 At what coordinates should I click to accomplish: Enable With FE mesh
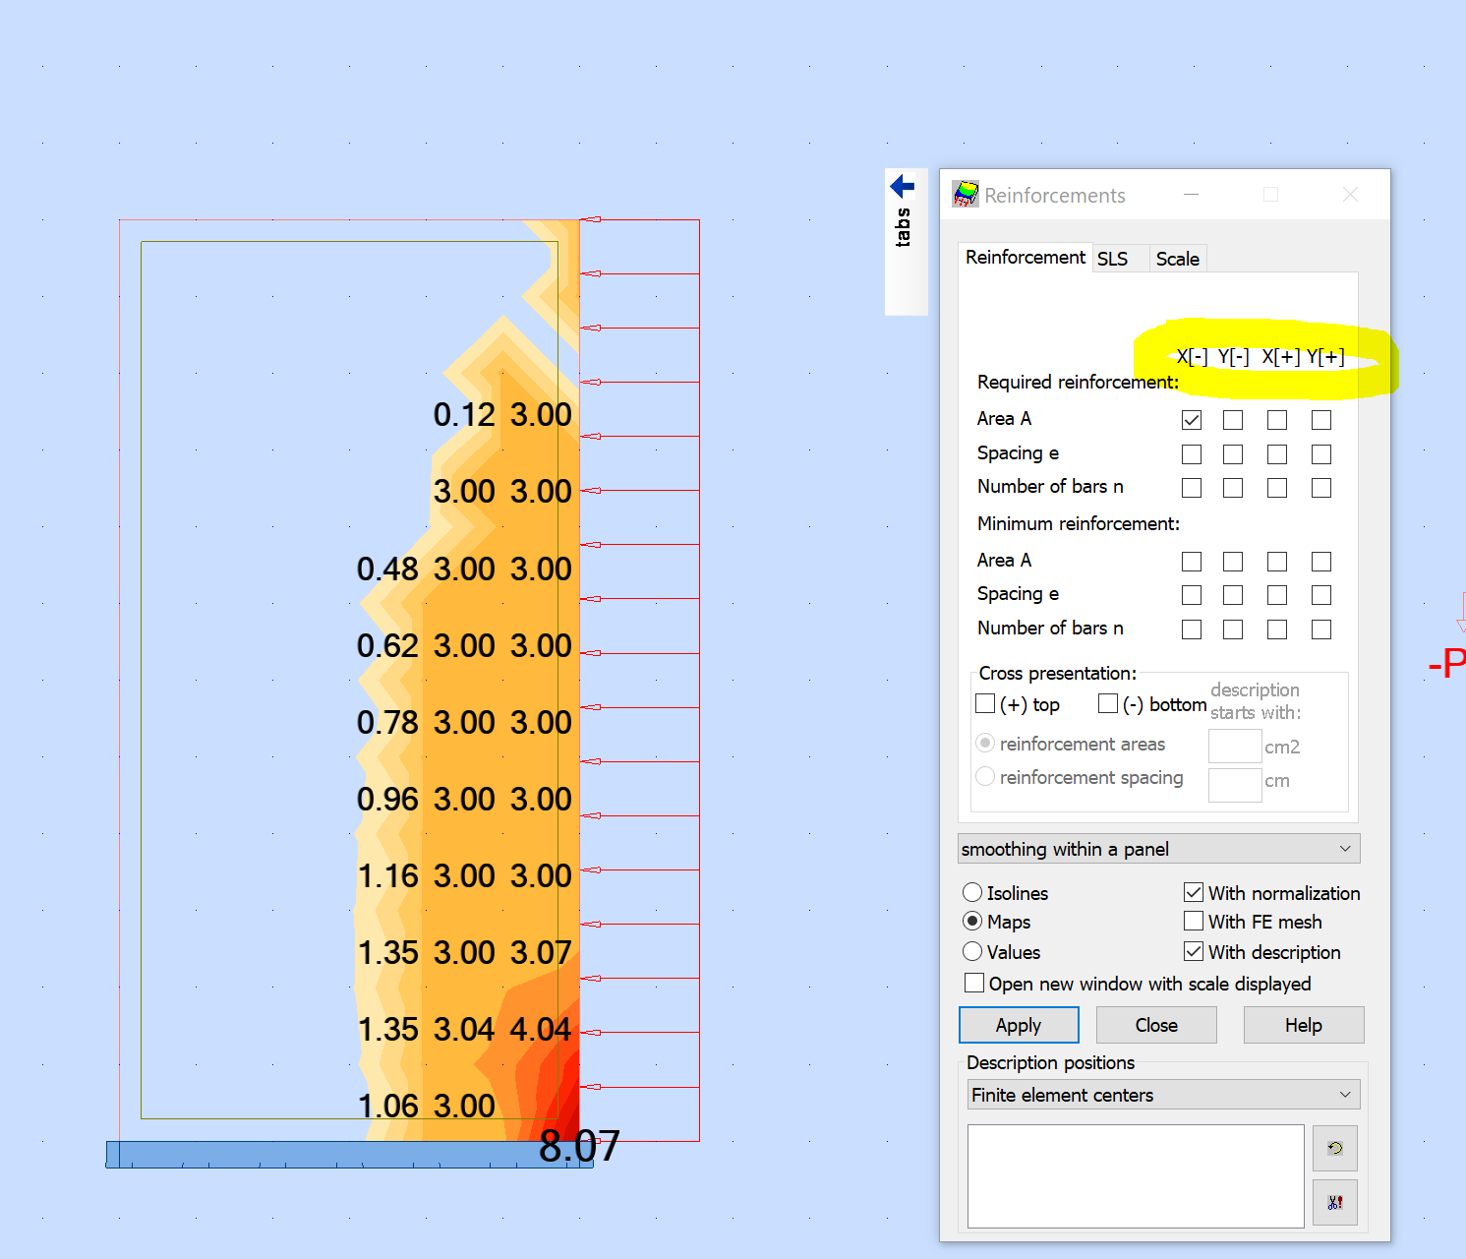pyautogui.click(x=1193, y=921)
